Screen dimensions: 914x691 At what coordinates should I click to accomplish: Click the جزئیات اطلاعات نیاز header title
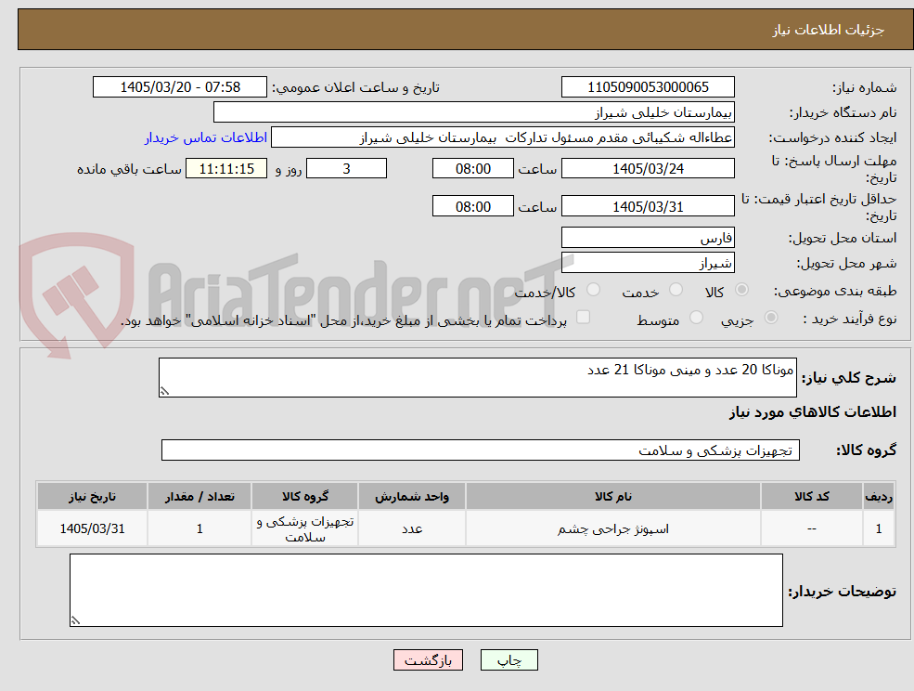point(829,30)
